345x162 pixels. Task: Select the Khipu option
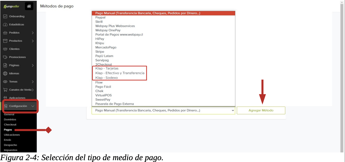[x=163, y=43]
